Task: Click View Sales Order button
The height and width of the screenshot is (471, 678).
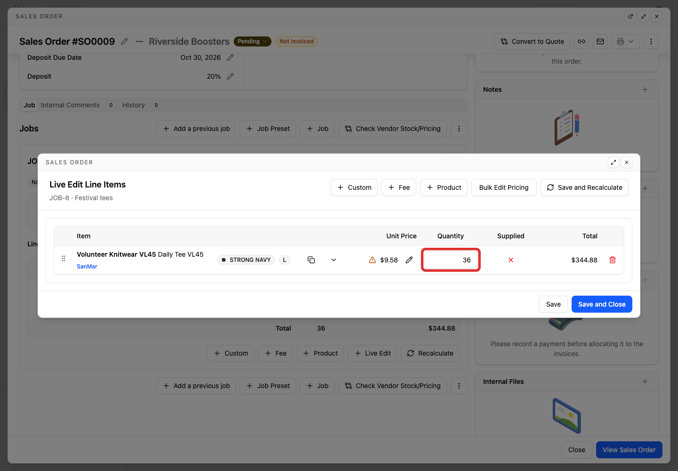Action: (x=629, y=450)
